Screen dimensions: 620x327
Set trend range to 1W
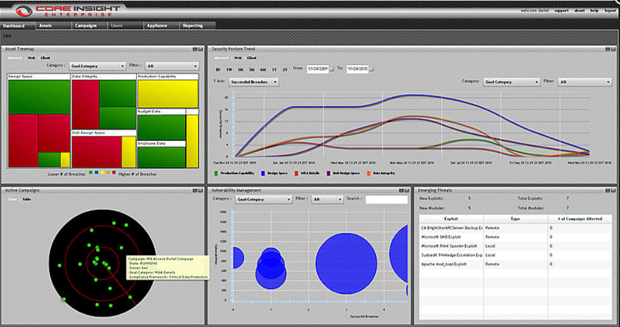click(x=229, y=70)
